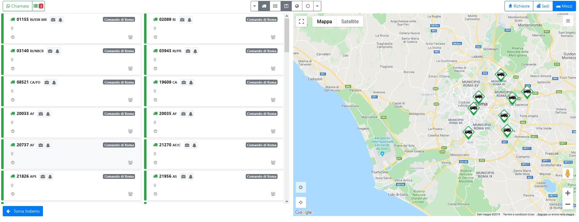The height and width of the screenshot is (222, 579).
Task: Zoom out on the map
Action: 568,204
